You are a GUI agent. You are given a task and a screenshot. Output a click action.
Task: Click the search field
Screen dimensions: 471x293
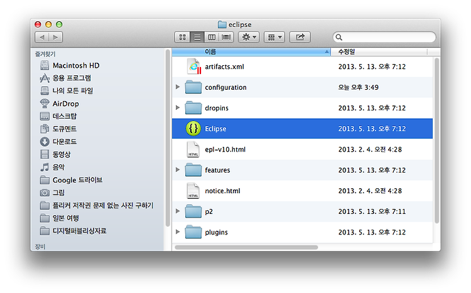(384, 37)
